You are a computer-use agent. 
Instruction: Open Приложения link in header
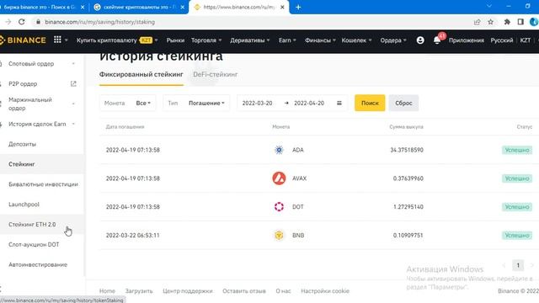[466, 40]
